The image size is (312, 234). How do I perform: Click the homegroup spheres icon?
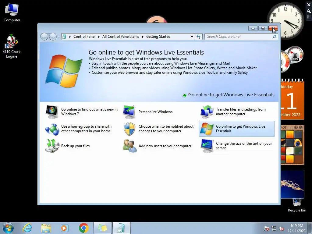[52, 129]
